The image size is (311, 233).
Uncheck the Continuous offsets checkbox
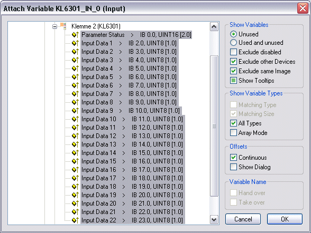233,158
